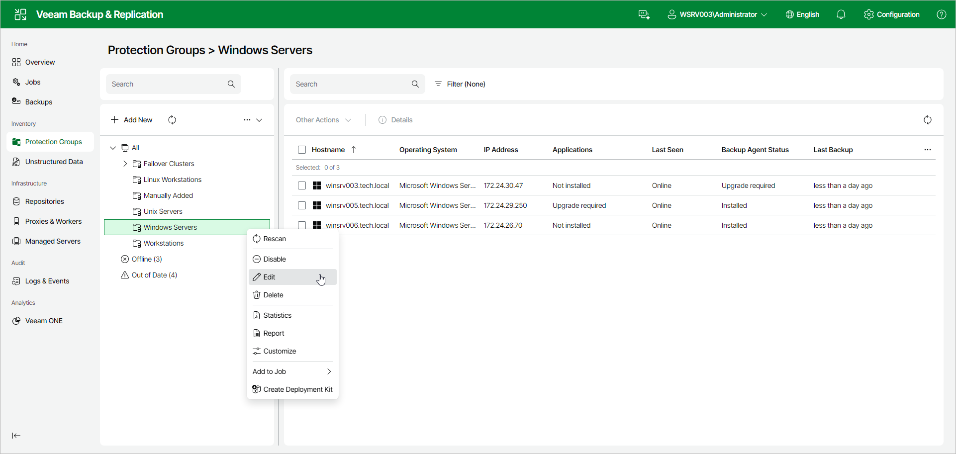Expand the Failover Clusters node
This screenshot has height=454, width=956.
click(x=125, y=164)
